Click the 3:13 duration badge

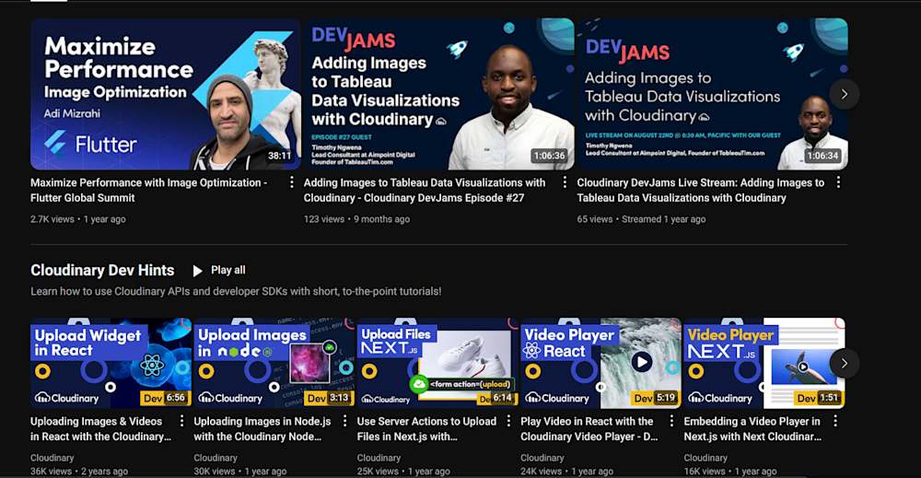(x=339, y=398)
